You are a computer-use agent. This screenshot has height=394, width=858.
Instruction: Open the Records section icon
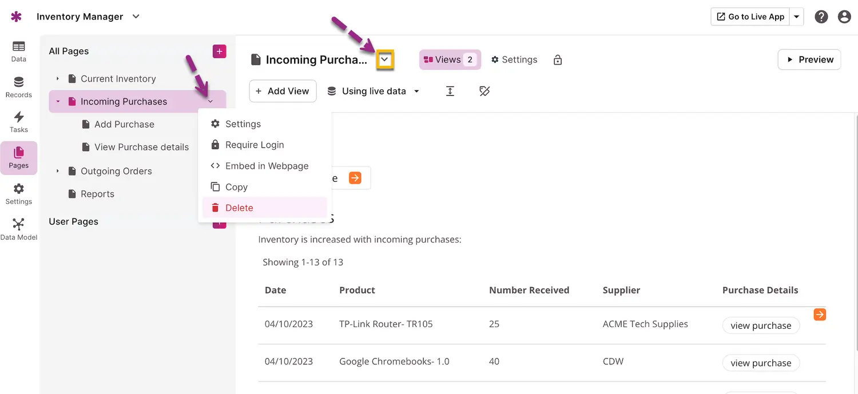pyautogui.click(x=18, y=86)
